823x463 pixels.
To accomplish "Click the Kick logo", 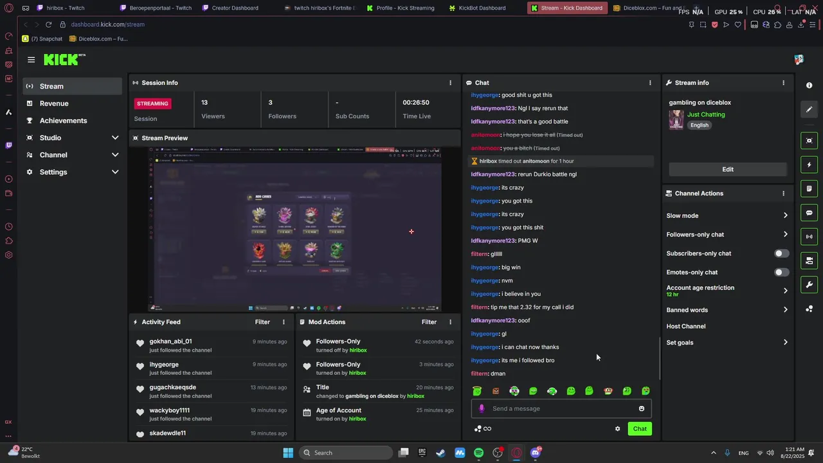I will 64,60.
